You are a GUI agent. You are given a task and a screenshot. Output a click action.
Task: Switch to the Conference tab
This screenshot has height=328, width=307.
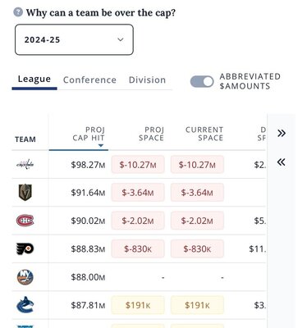pyautogui.click(x=89, y=80)
